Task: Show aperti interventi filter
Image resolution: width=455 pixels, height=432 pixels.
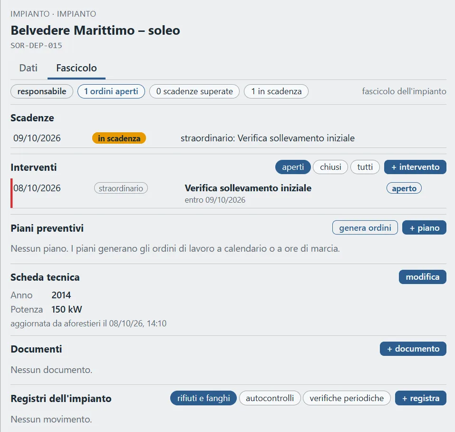Action: coord(293,167)
